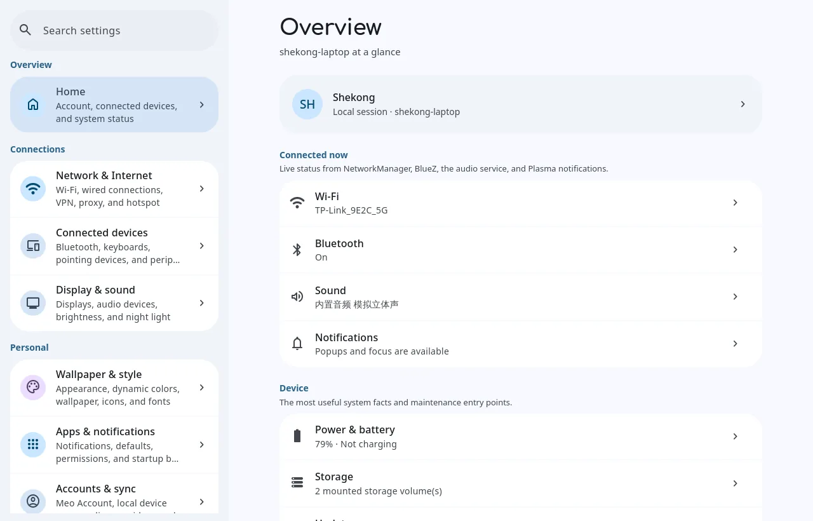The width and height of the screenshot is (813, 521).
Task: Open the Sound row chevron
Action: [735, 297]
